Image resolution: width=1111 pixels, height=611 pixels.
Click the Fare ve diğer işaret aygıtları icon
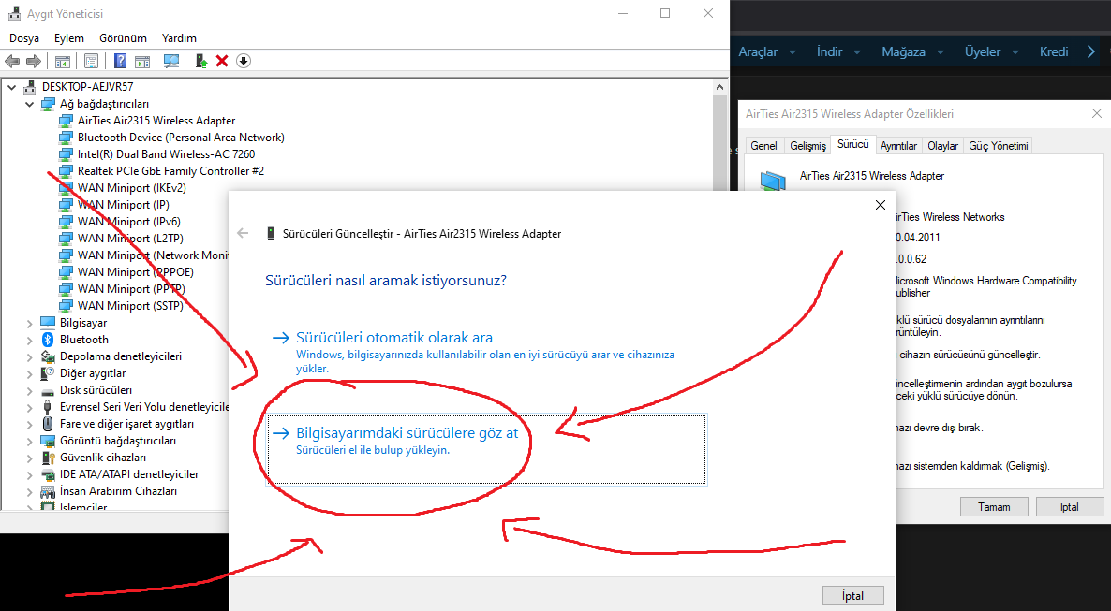tap(48, 424)
